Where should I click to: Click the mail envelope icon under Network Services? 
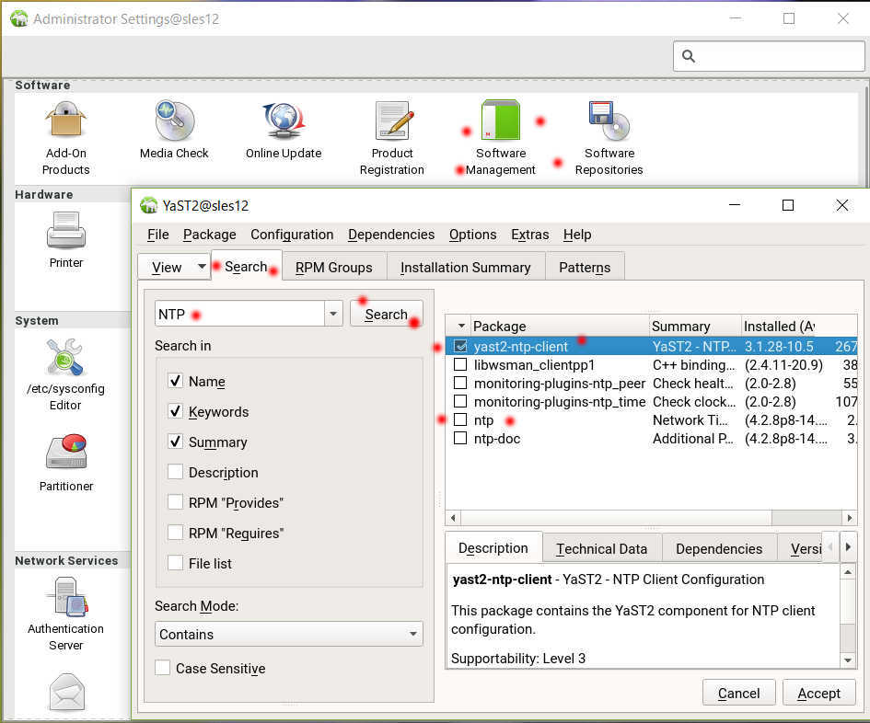point(66,692)
